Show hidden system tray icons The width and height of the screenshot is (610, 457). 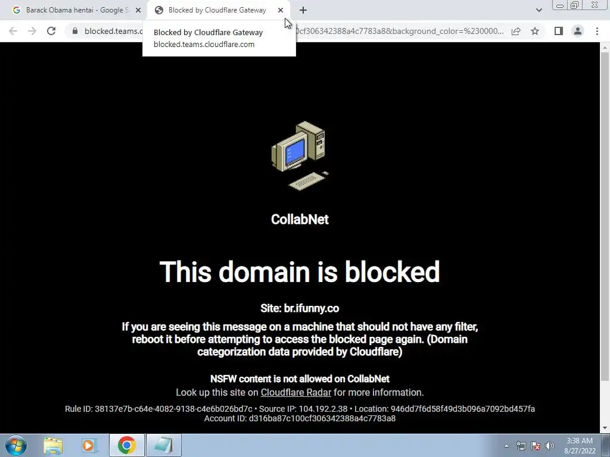pyautogui.click(x=506, y=446)
